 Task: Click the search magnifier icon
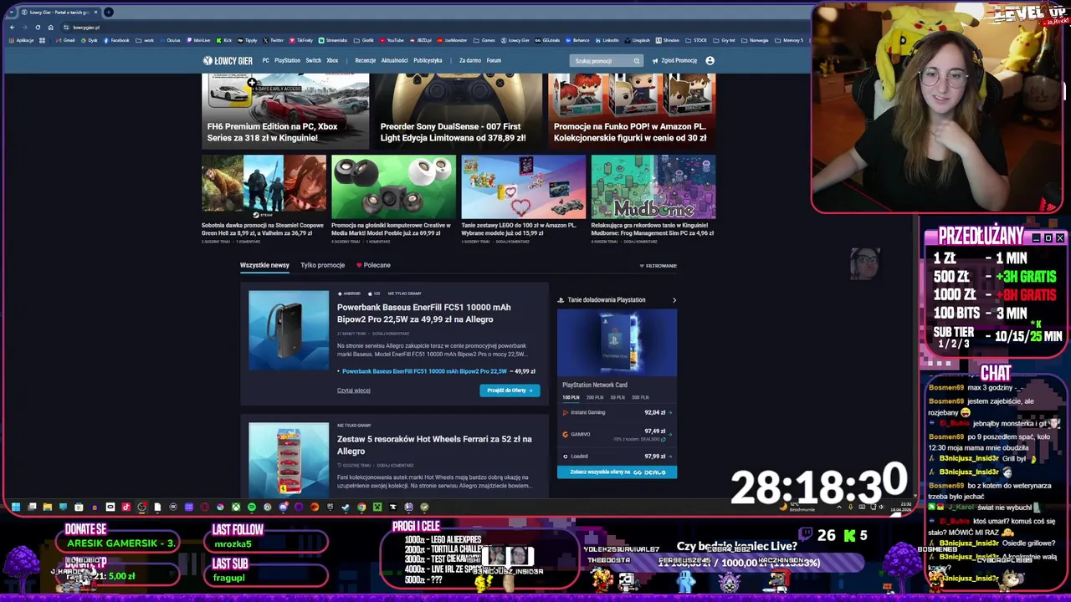pyautogui.click(x=637, y=60)
